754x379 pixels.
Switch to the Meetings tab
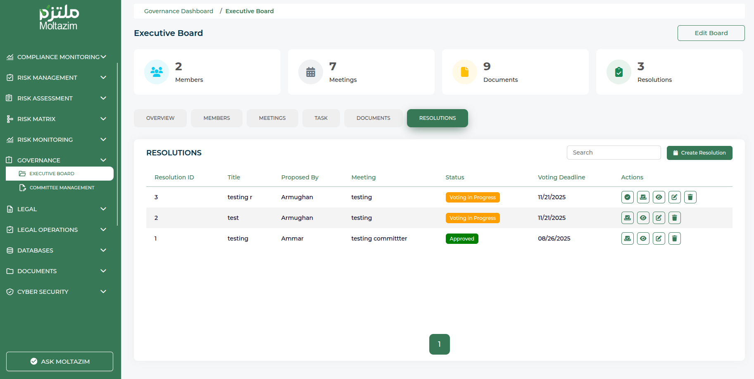coord(272,118)
